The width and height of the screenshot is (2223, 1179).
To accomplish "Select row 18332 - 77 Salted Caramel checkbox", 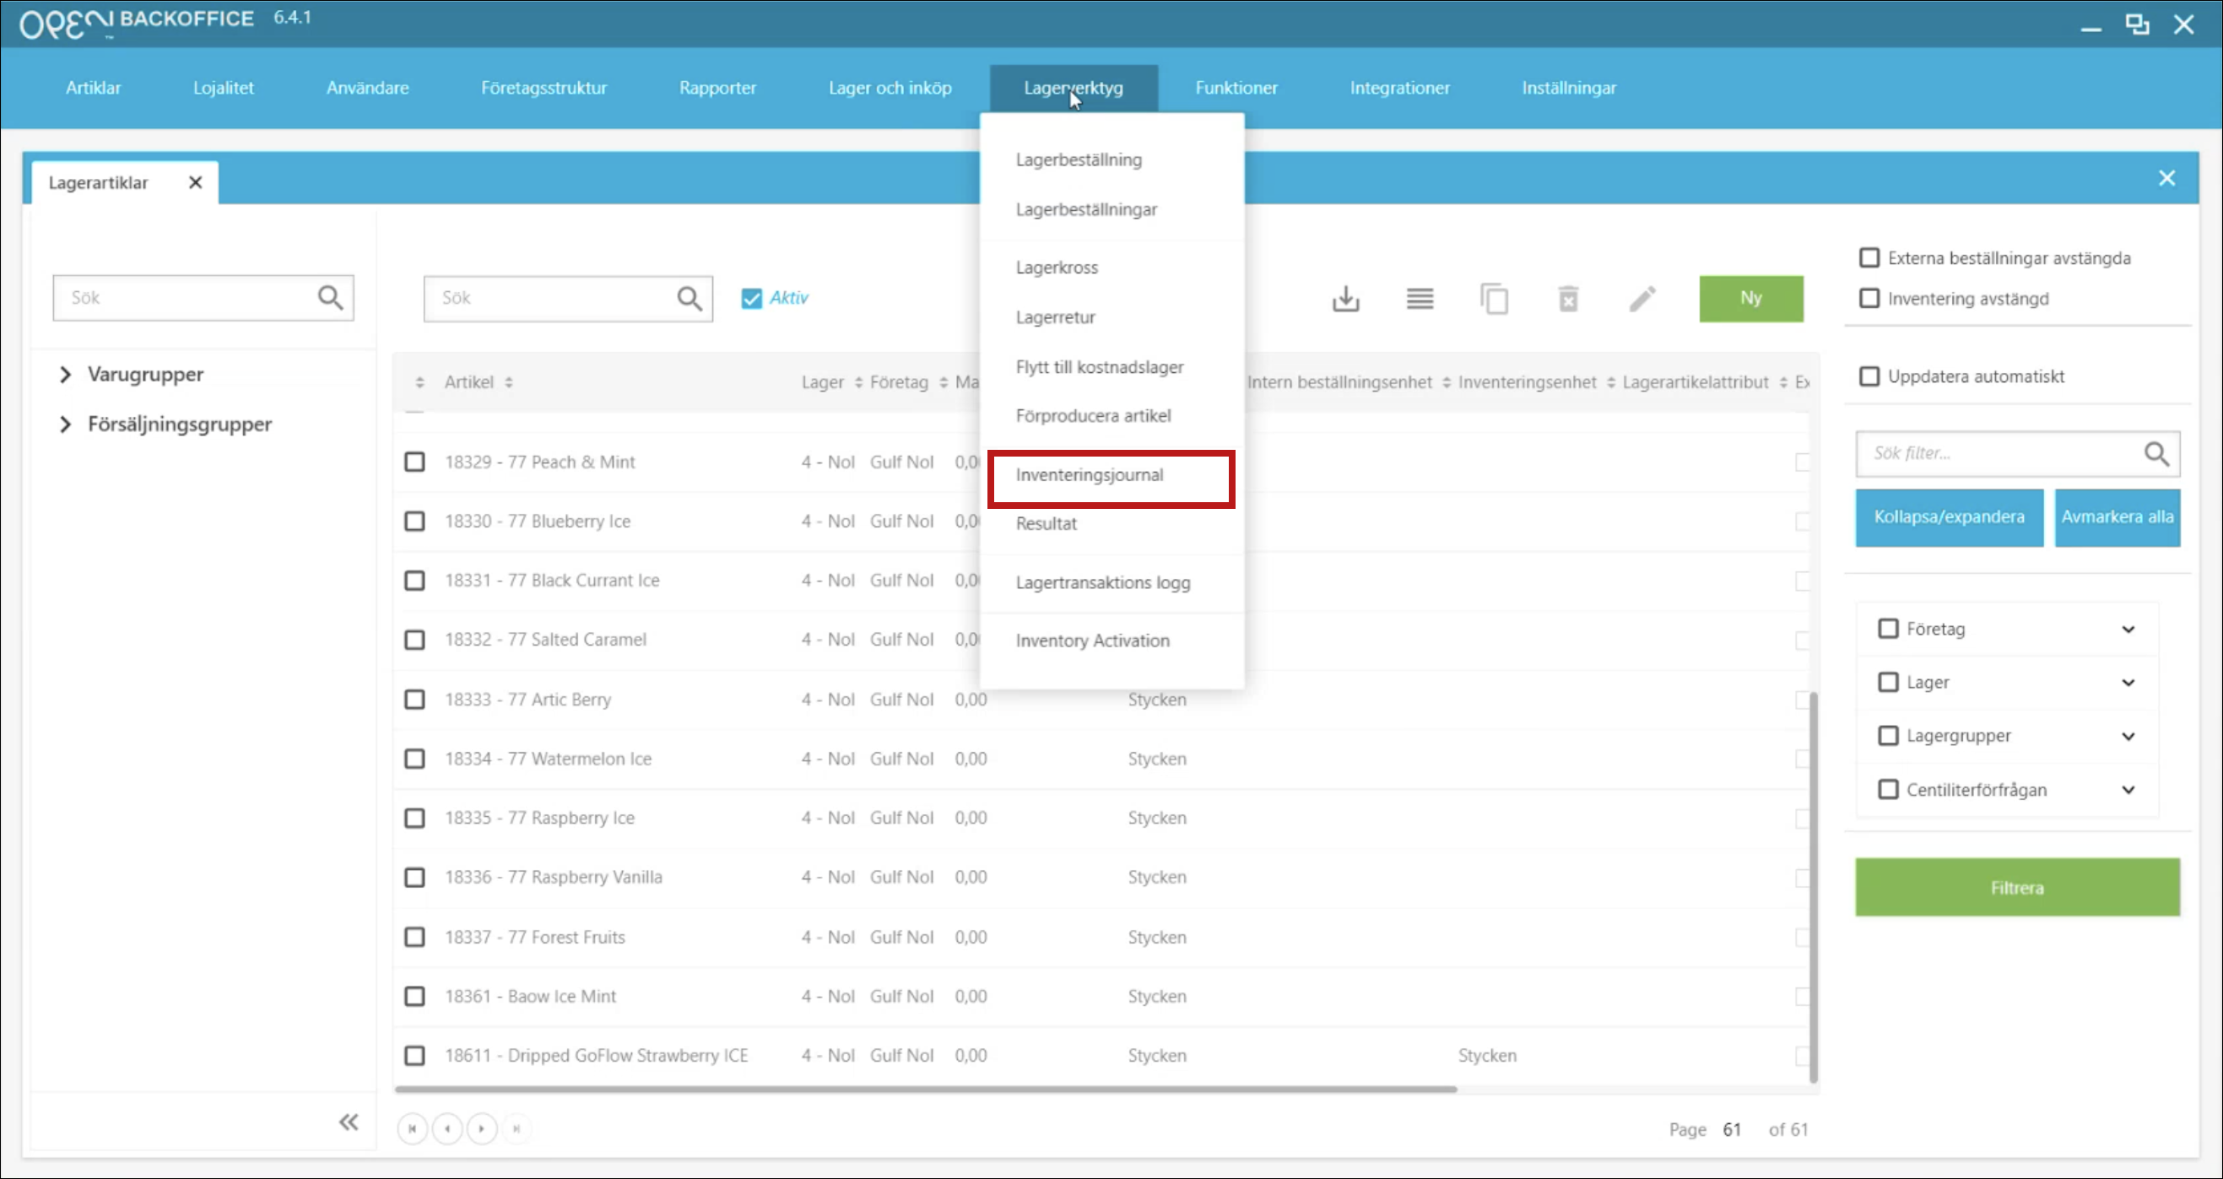I will pyautogui.click(x=414, y=640).
